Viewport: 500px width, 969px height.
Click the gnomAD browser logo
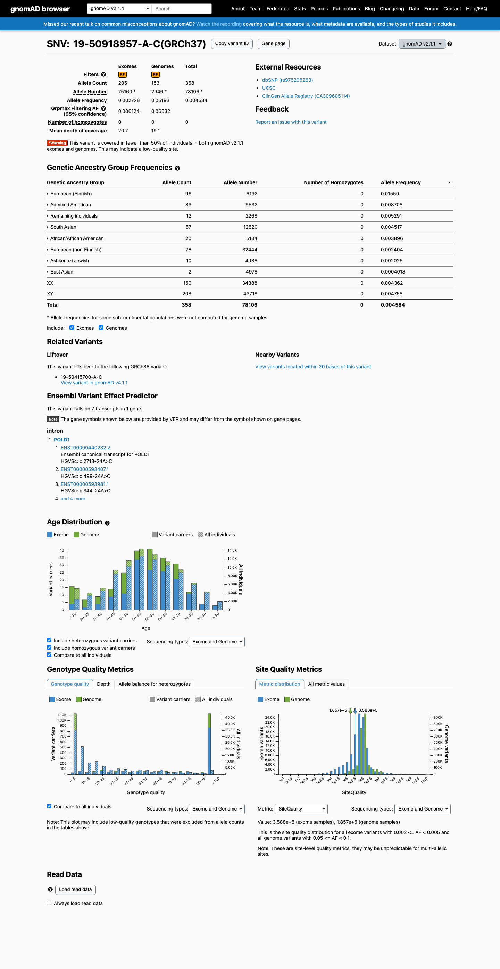click(x=40, y=9)
